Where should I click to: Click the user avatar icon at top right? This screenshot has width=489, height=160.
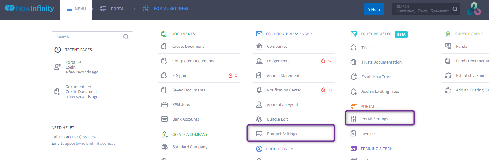pyautogui.click(x=474, y=9)
